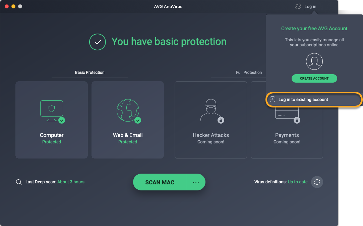Click the You have basic protection headline
Screen dimensions: 363x226
(x=169, y=42)
